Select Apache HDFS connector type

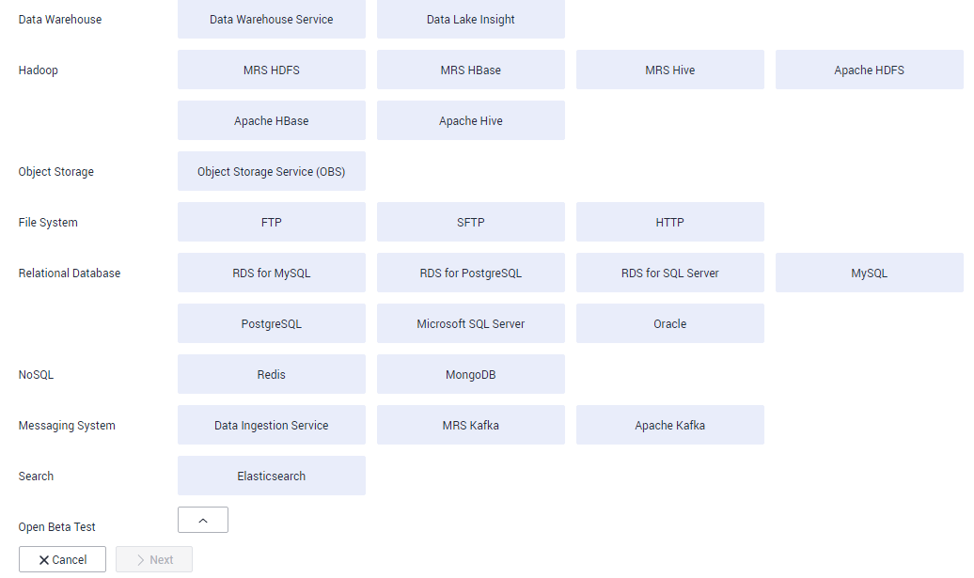pos(870,70)
